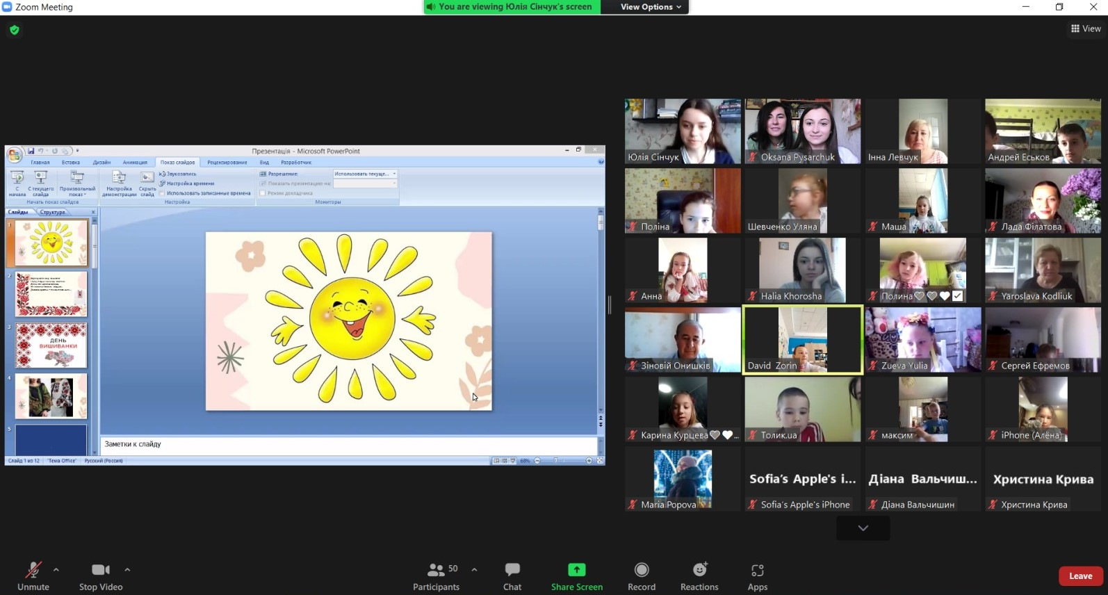Click the divider handle between shared screen and gallery
Screen dimensions: 1108x595
[x=610, y=304]
